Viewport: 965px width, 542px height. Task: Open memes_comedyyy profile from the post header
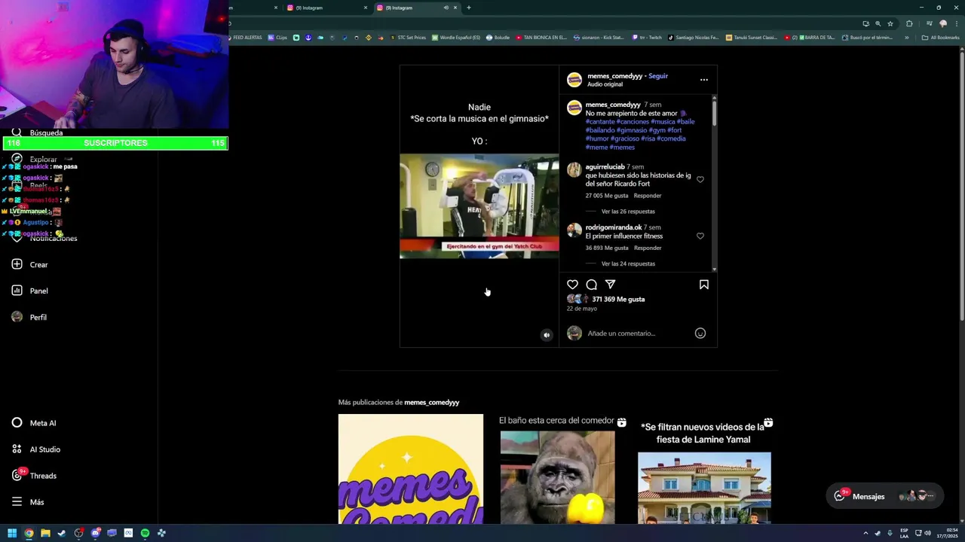[614, 76]
